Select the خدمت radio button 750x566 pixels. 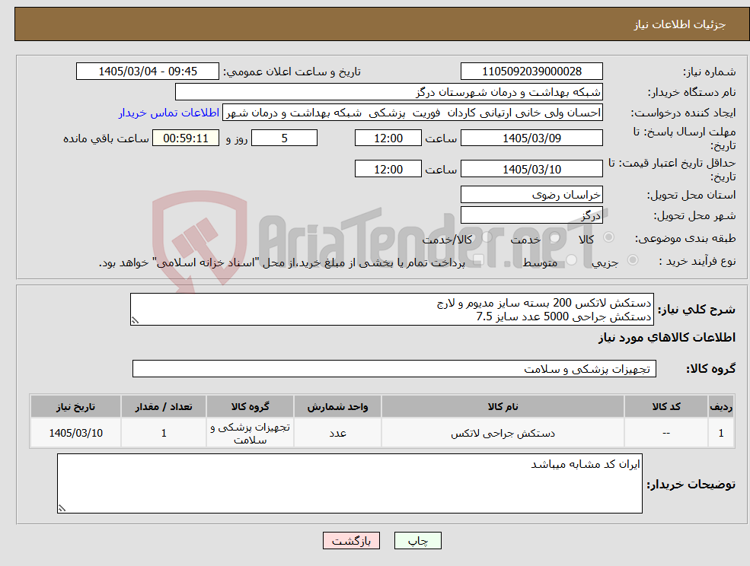pyautogui.click(x=554, y=237)
